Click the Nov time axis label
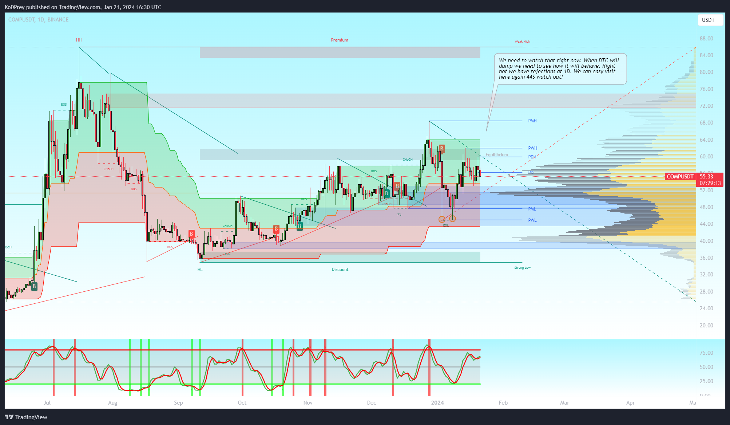 (x=308, y=403)
